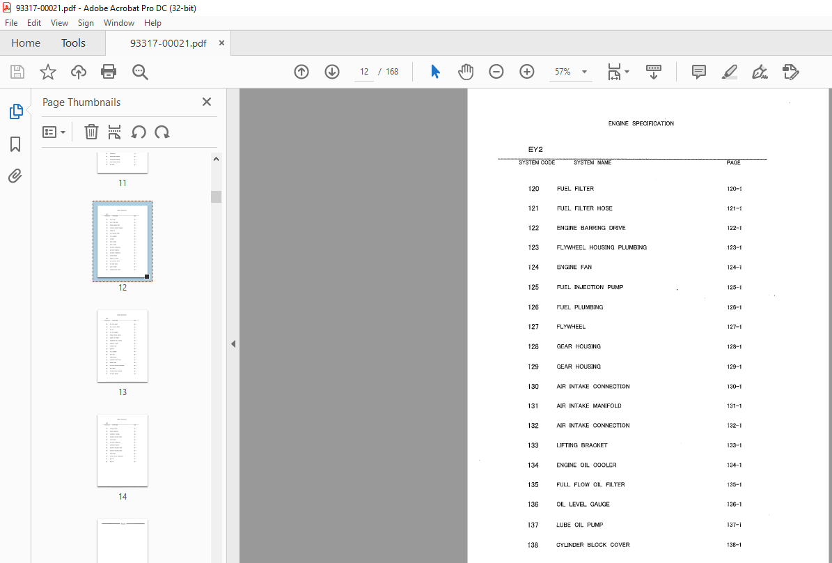Click the Stamp/redact tool icon

pos(791,72)
